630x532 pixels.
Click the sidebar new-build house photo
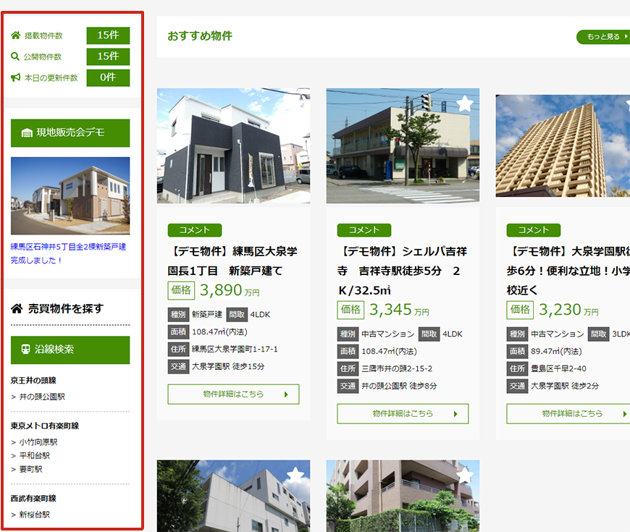coord(70,195)
